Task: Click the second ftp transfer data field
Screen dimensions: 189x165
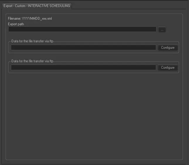Action: [x=84, y=68]
